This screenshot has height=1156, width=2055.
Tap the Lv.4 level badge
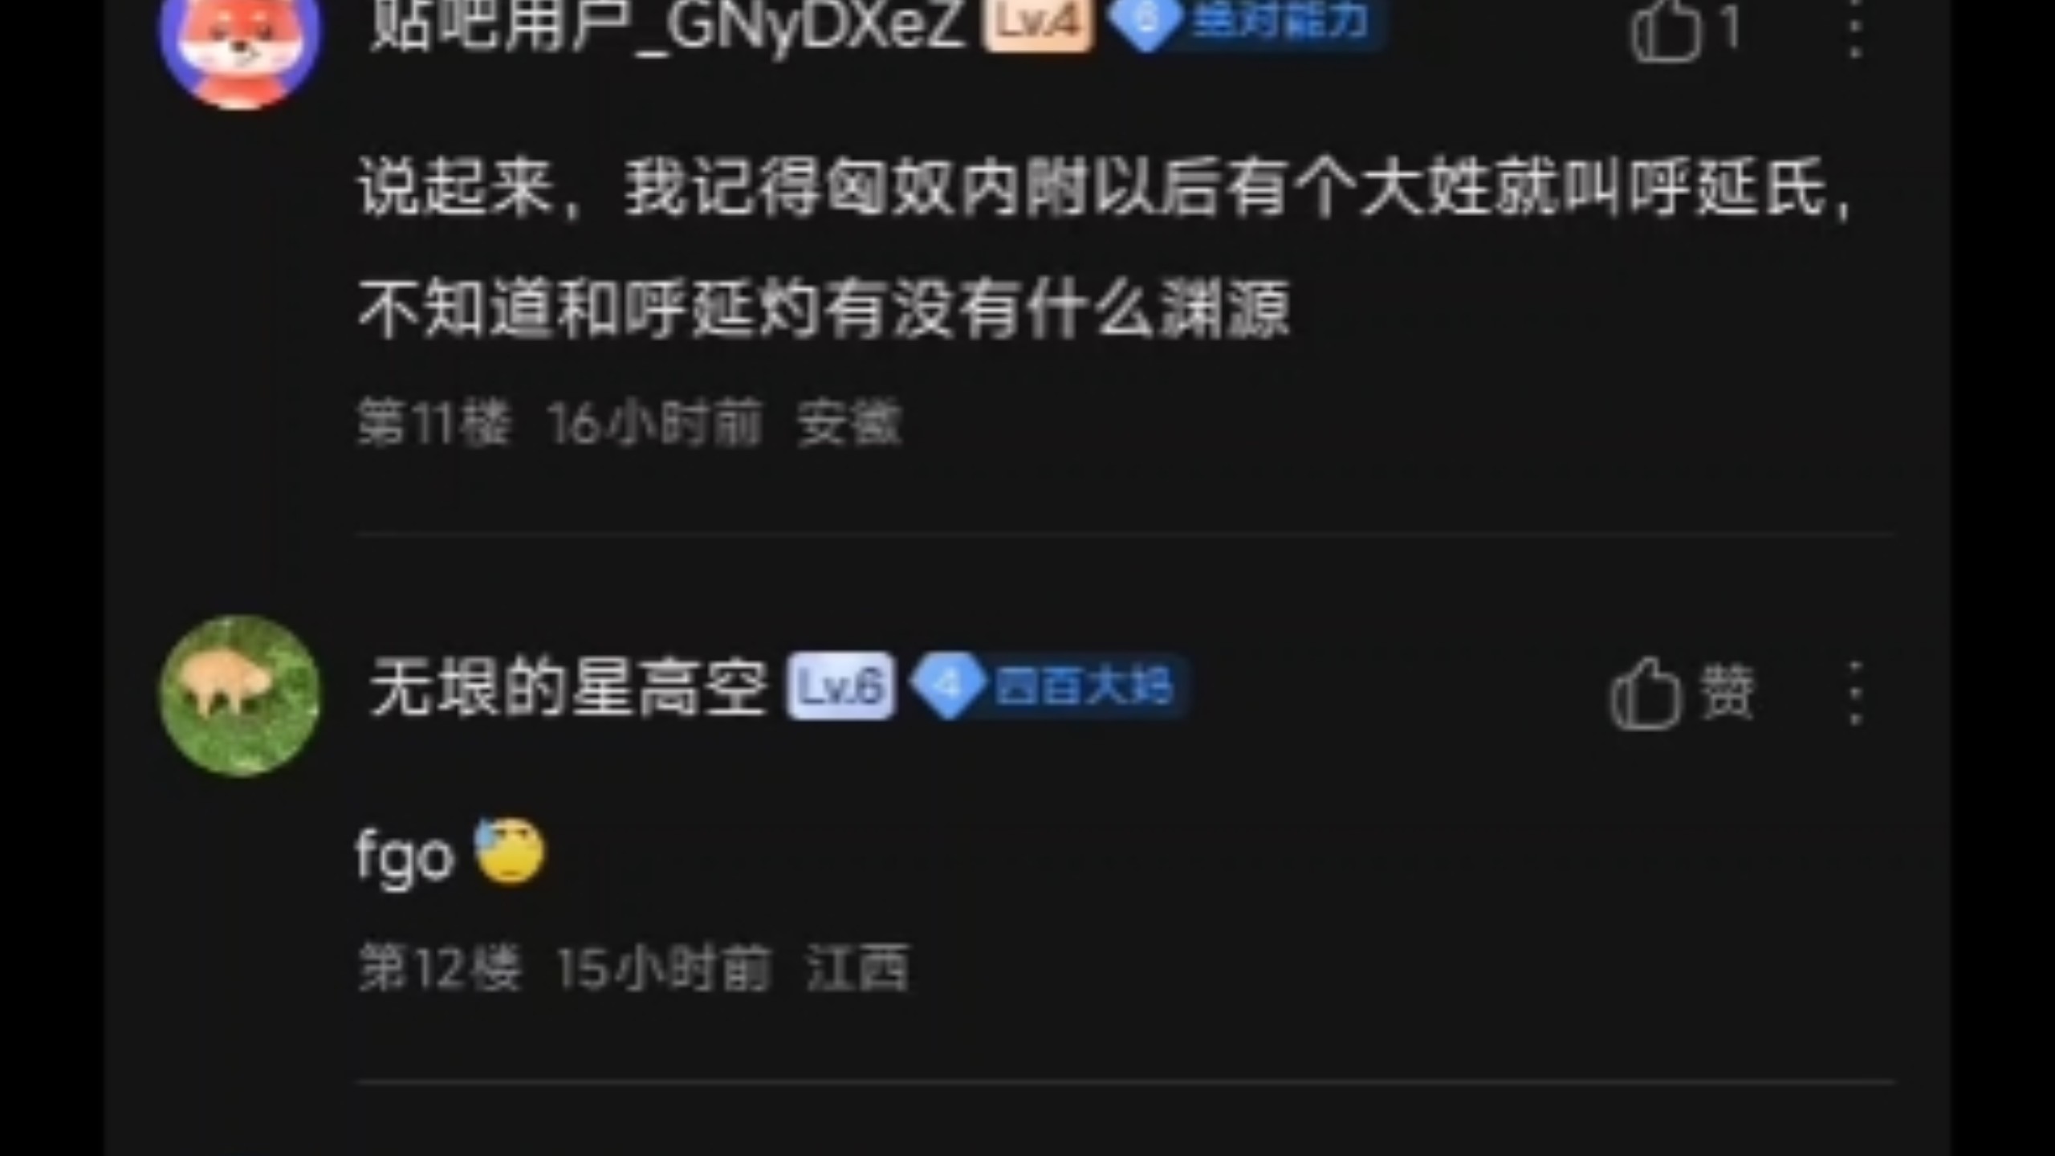(x=1038, y=22)
